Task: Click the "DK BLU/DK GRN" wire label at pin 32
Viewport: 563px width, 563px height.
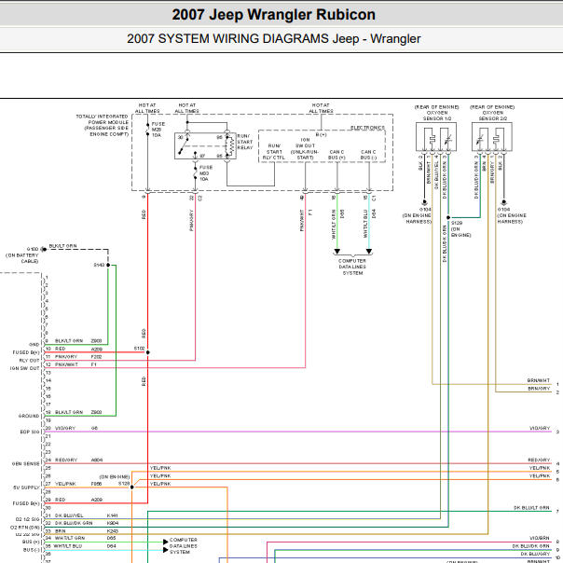Action: point(74,523)
